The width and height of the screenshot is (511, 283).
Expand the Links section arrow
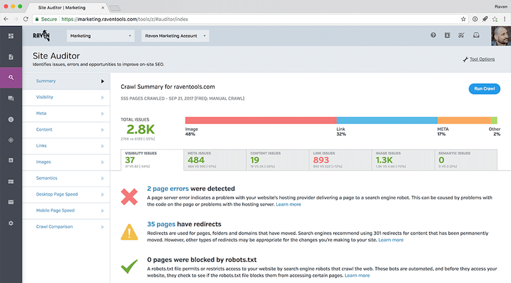102,146
